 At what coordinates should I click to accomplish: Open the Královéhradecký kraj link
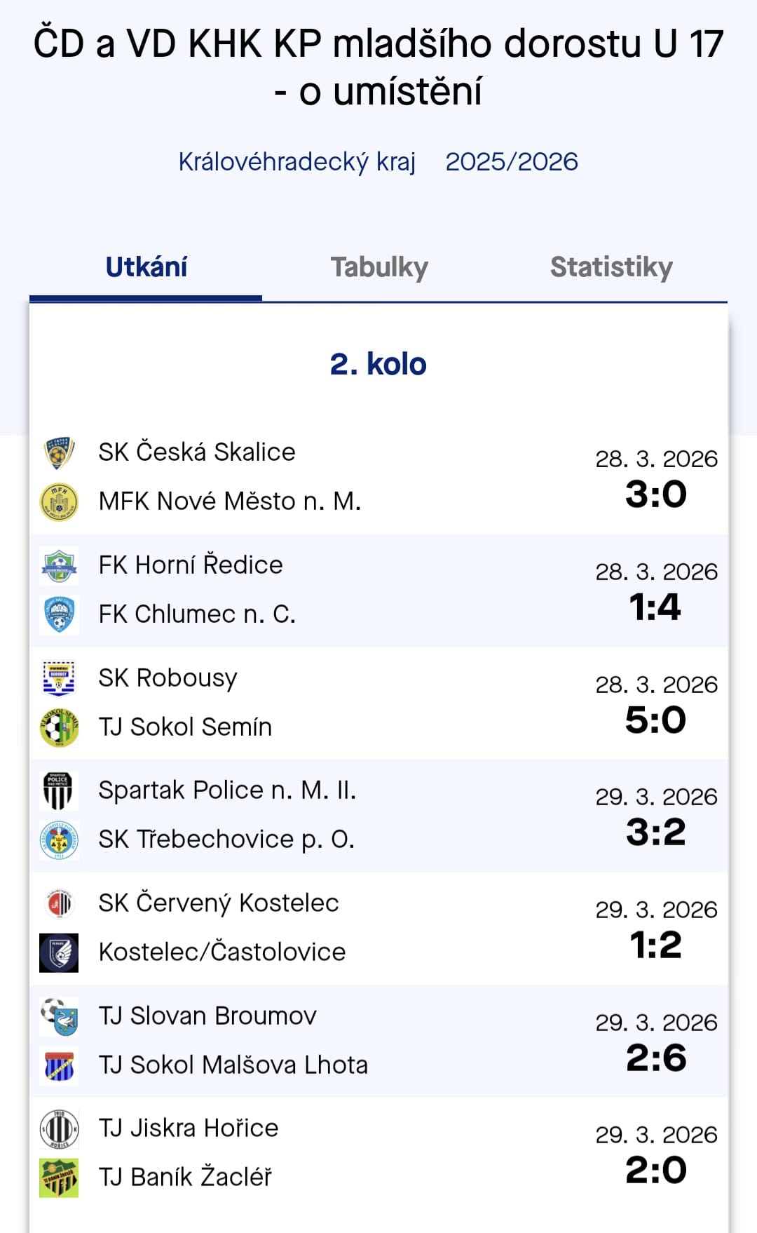[x=297, y=162]
